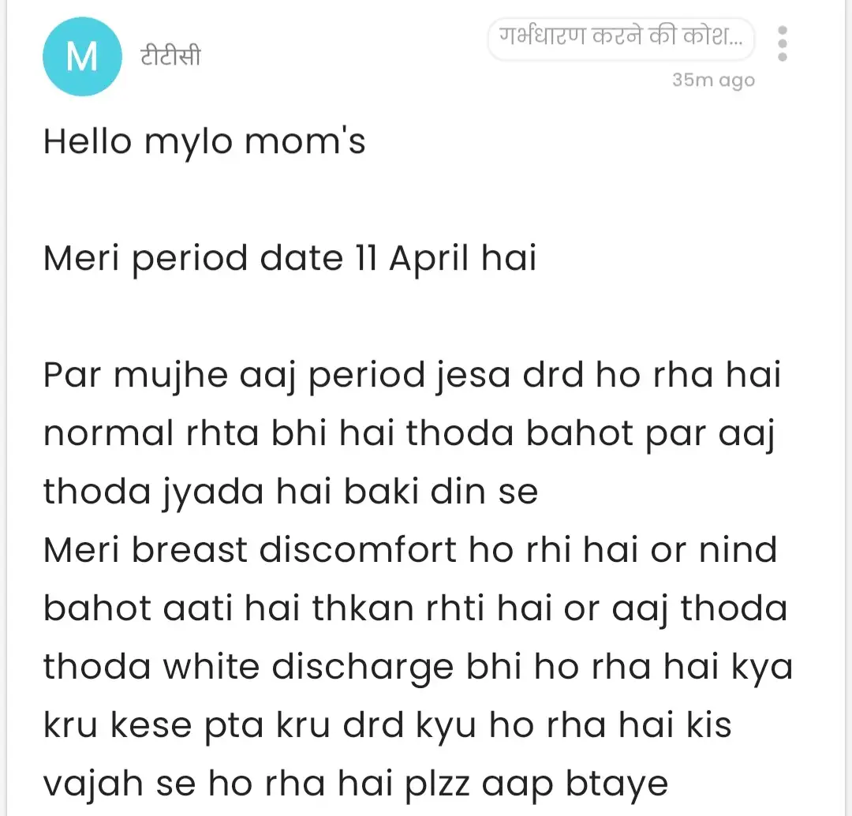Screen dimensions: 852x816
Task: Click the line starting normal rhta bhi hai
Action: 409,433
